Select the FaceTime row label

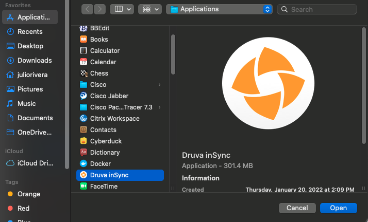point(104,186)
